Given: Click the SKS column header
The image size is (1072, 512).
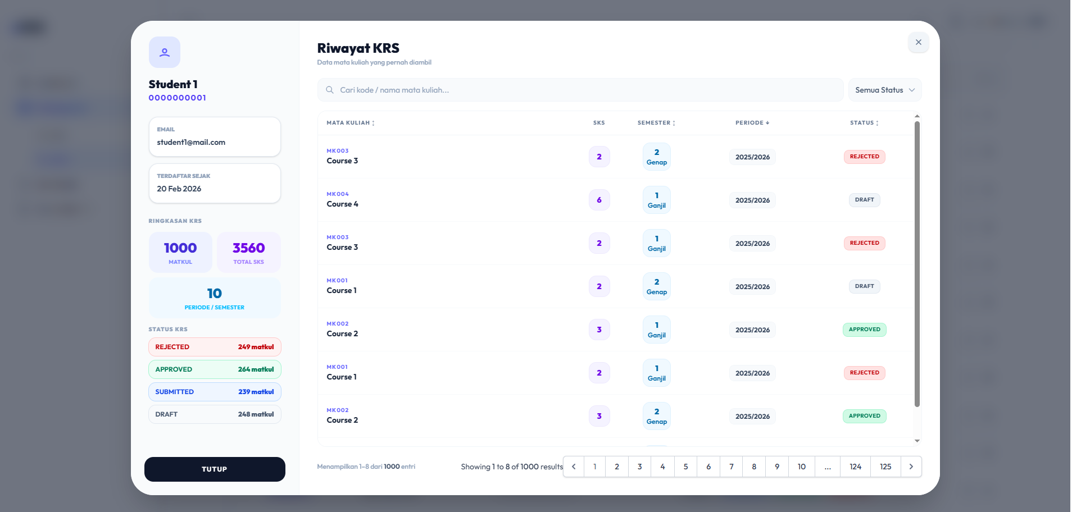Looking at the screenshot, I should point(599,123).
